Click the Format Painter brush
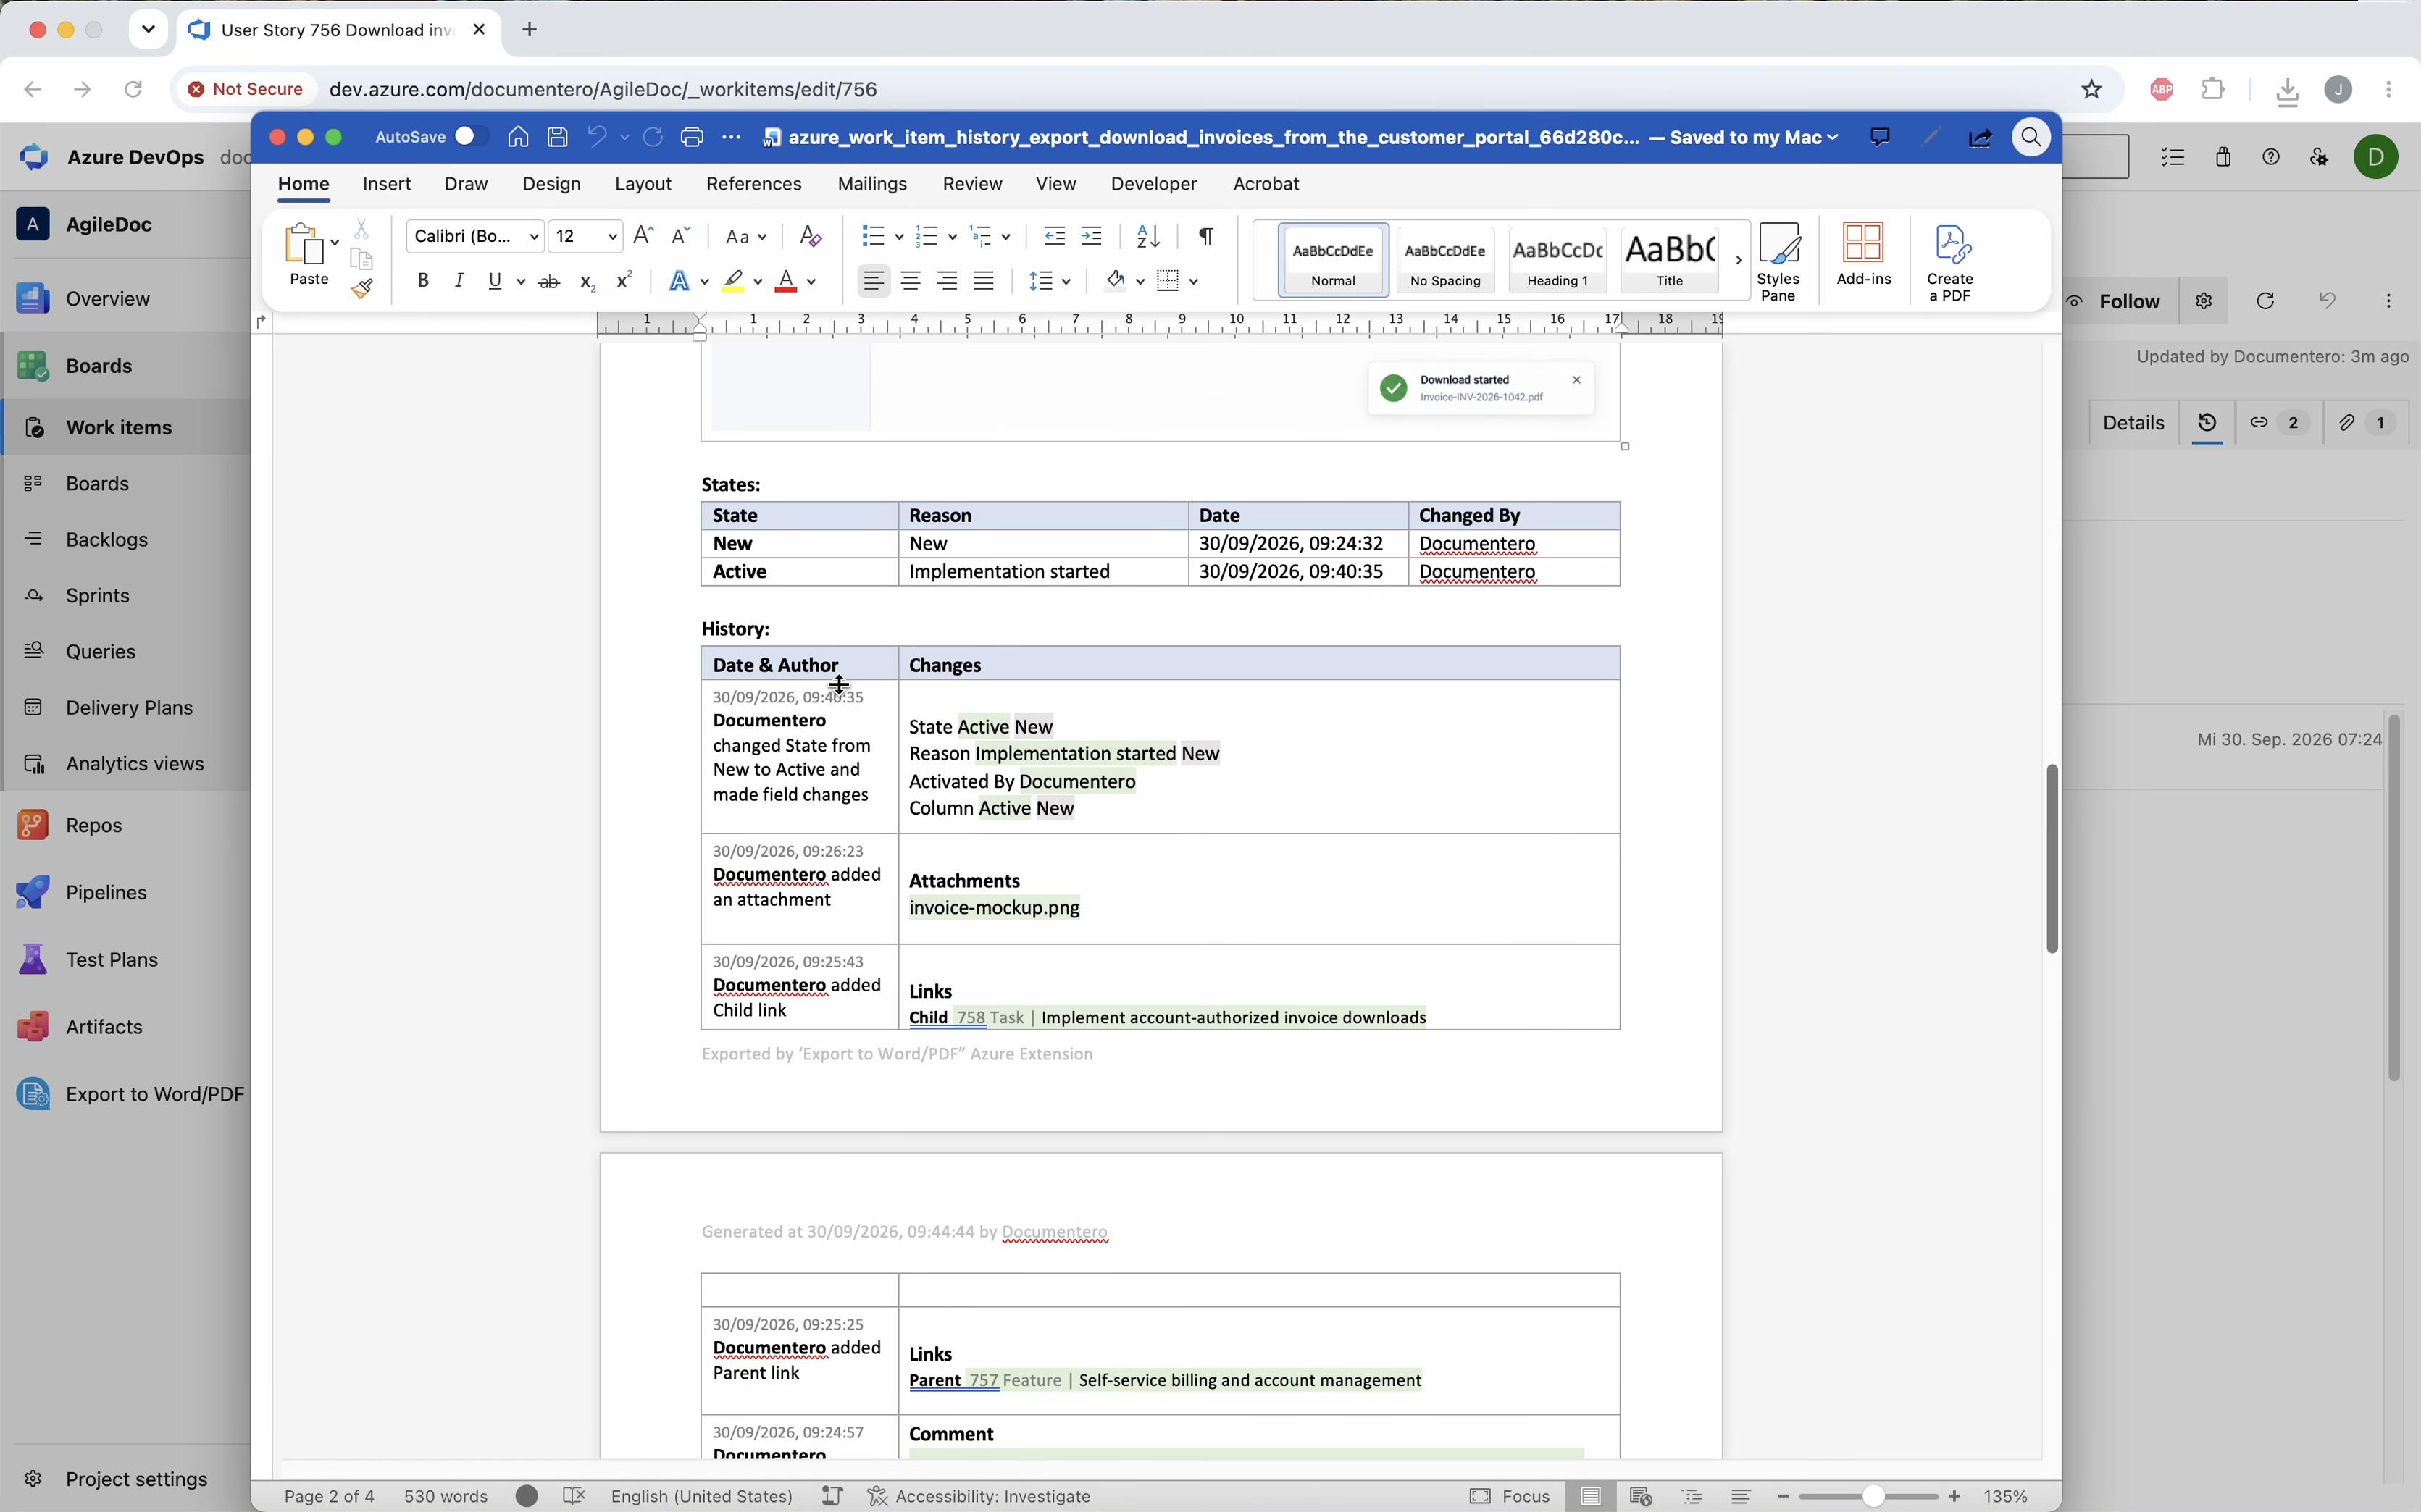 pyautogui.click(x=362, y=289)
